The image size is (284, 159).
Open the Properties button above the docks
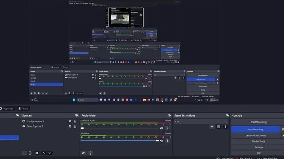(7, 108)
